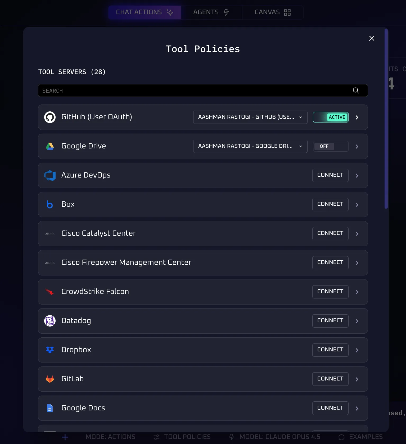Expand Google Drive row chevron
Image resolution: width=406 pixels, height=444 pixels.
click(x=357, y=146)
